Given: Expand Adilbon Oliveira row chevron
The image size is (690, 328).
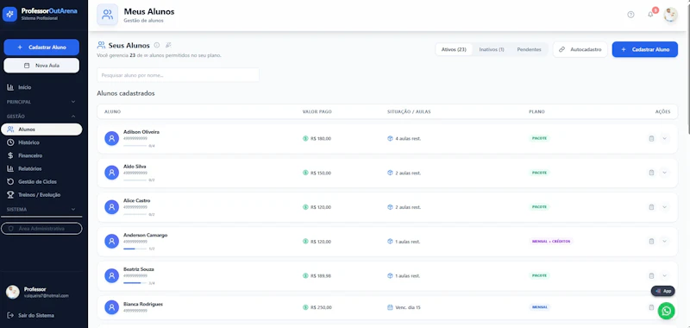Looking at the screenshot, I should (664, 138).
